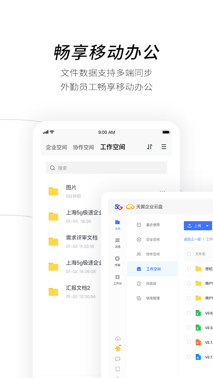
Task: Switch to the 企业空间 tab
Action: click(56, 147)
